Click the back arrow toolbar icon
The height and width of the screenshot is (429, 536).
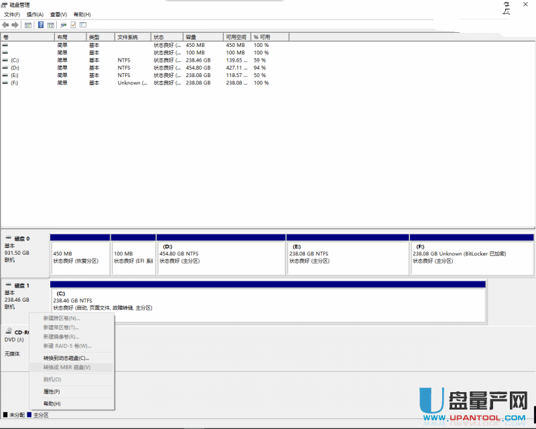(6, 25)
